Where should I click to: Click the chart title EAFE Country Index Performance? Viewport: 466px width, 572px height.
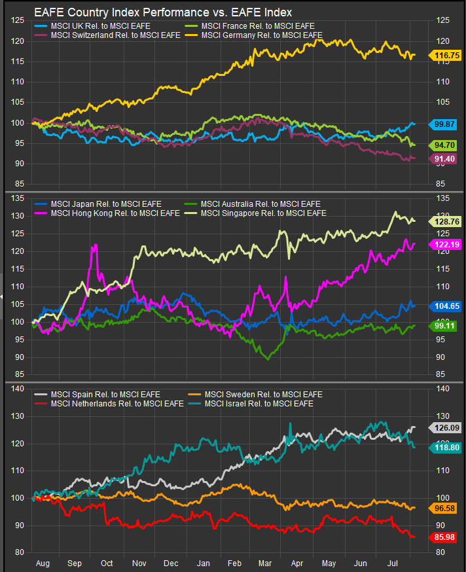pos(163,12)
